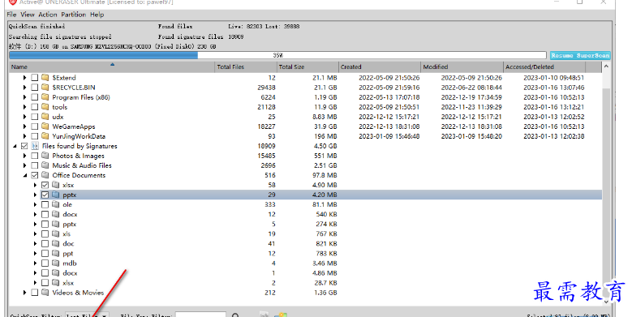Check the $Extend folder checkbox

[35, 77]
